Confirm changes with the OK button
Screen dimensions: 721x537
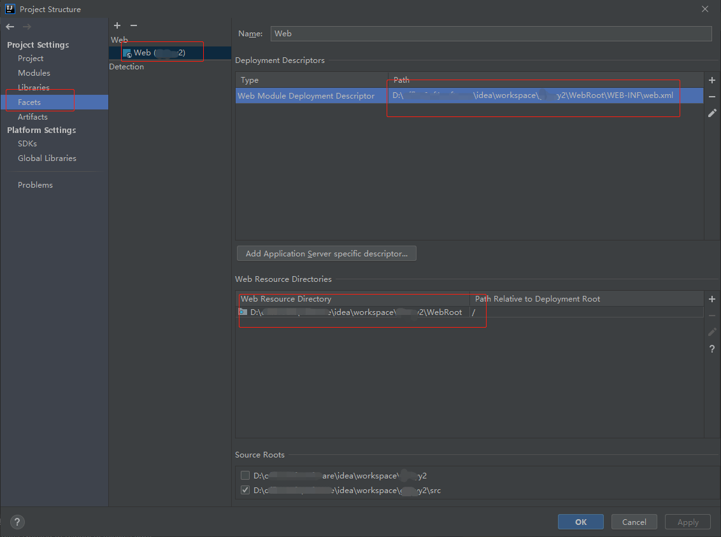[x=580, y=521]
